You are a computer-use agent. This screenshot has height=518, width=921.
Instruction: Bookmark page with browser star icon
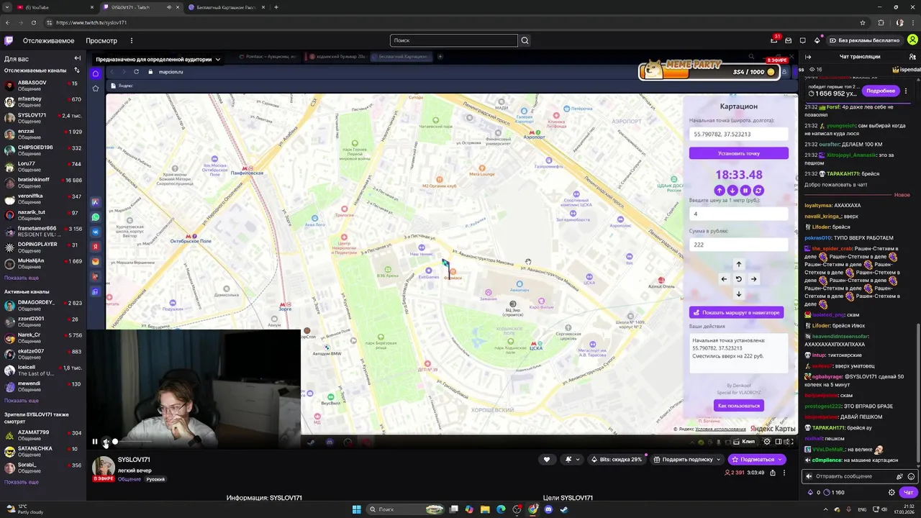click(x=863, y=22)
